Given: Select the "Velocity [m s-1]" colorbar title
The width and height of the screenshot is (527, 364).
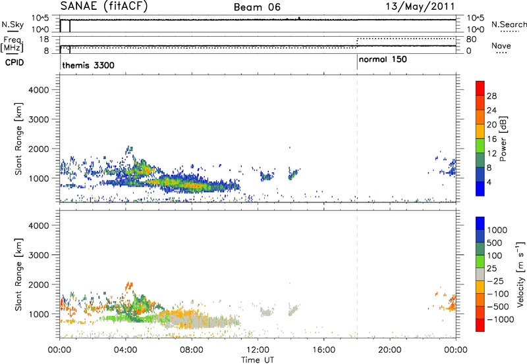Looking at the screenshot, I should [x=520, y=274].
